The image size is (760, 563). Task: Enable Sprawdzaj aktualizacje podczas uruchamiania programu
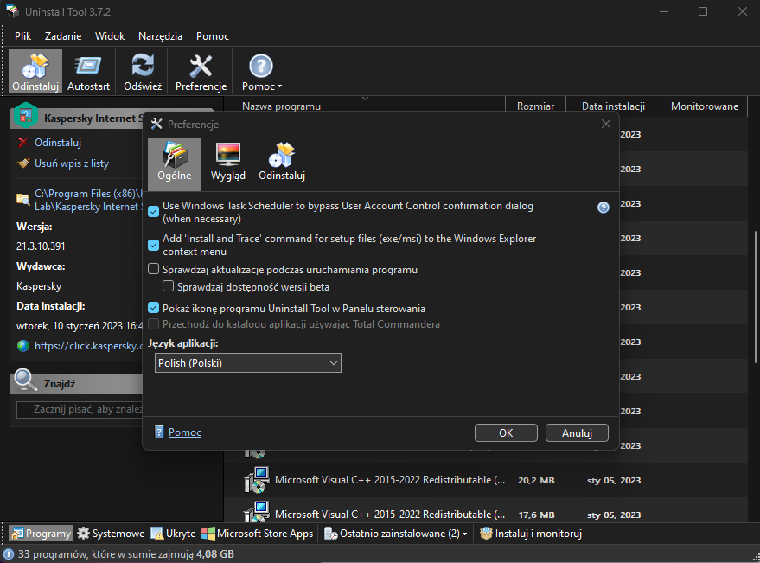153,269
